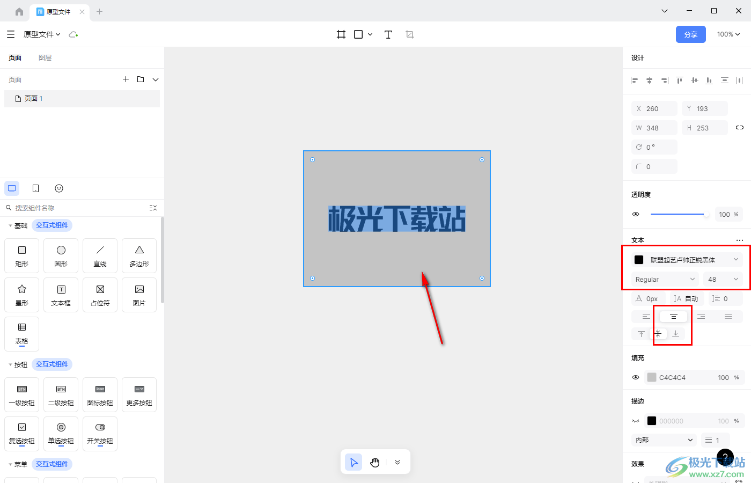
Task: Toggle layer opacity visibility eye
Action: click(x=636, y=214)
